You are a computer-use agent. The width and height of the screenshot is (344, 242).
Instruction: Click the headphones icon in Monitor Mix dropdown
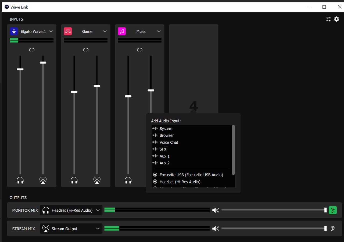[x=46, y=210]
